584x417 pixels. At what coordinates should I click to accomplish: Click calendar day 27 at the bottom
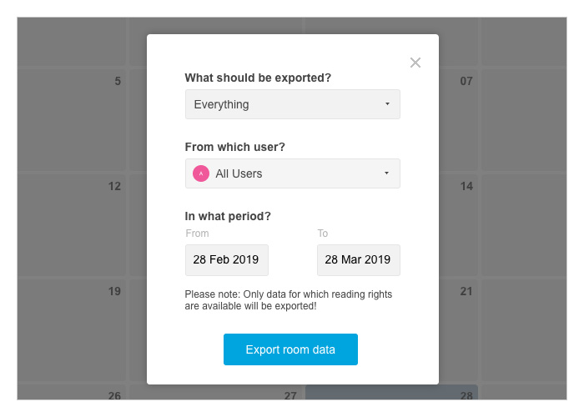pos(290,395)
